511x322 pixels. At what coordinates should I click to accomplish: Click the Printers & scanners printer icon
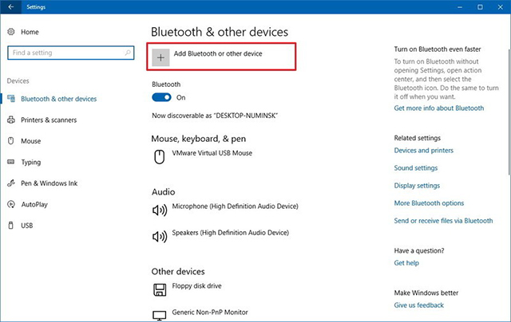11,120
